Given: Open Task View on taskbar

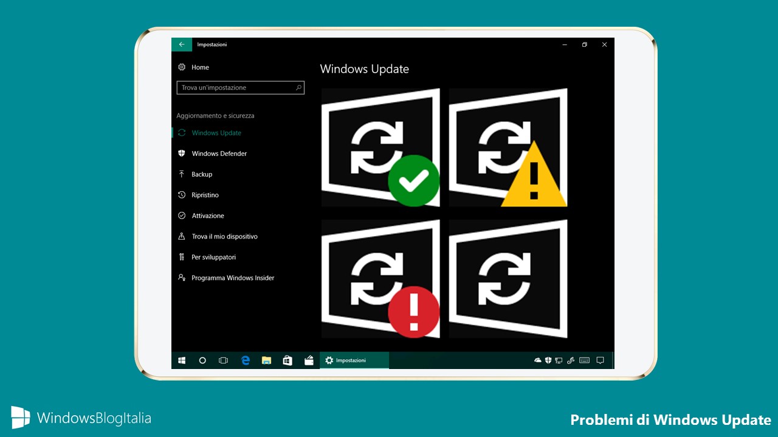Looking at the screenshot, I should tap(223, 361).
